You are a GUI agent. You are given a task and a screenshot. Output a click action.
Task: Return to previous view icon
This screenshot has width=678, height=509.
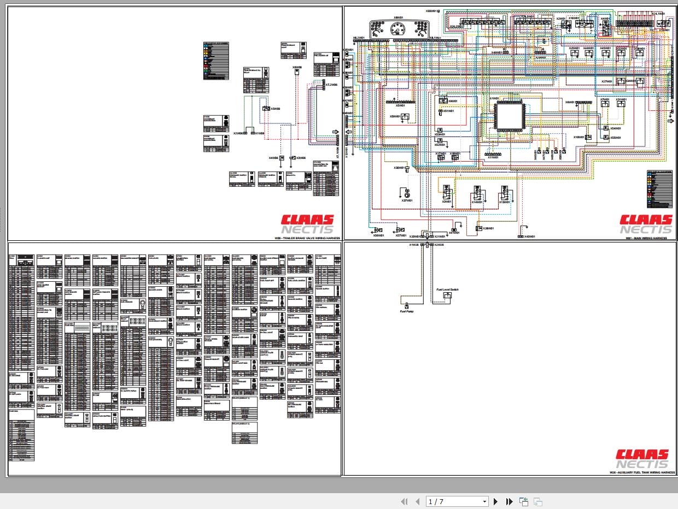coord(523,501)
